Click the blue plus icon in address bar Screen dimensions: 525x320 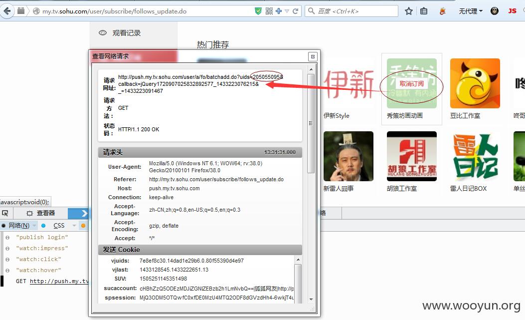pyautogui.click(x=279, y=11)
